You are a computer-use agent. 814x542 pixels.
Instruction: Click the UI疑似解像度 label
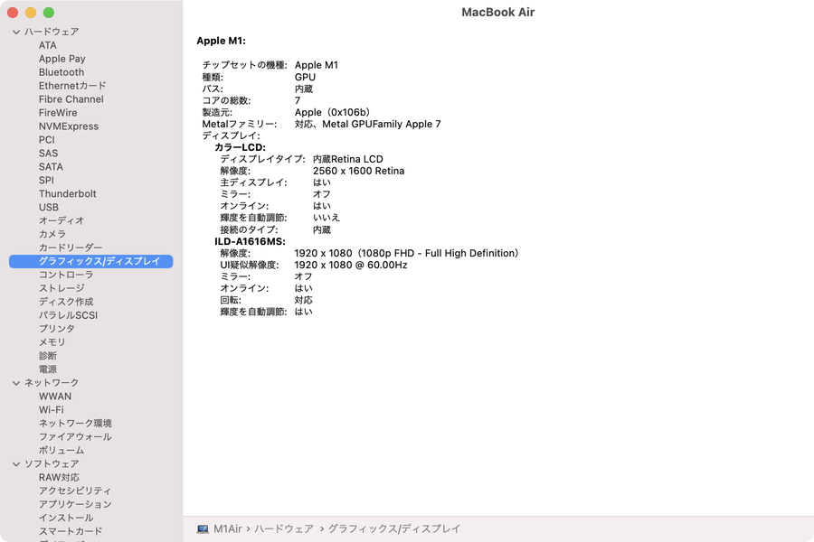tap(250, 265)
